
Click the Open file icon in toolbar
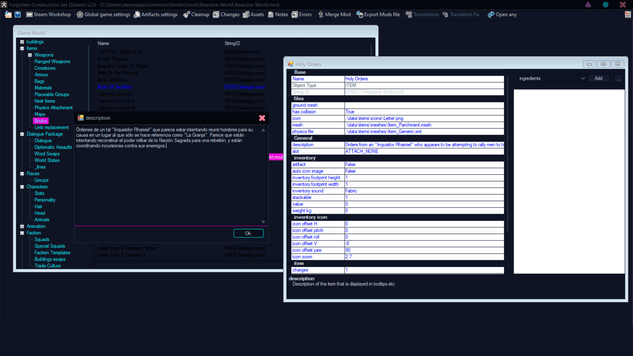click(x=8, y=15)
